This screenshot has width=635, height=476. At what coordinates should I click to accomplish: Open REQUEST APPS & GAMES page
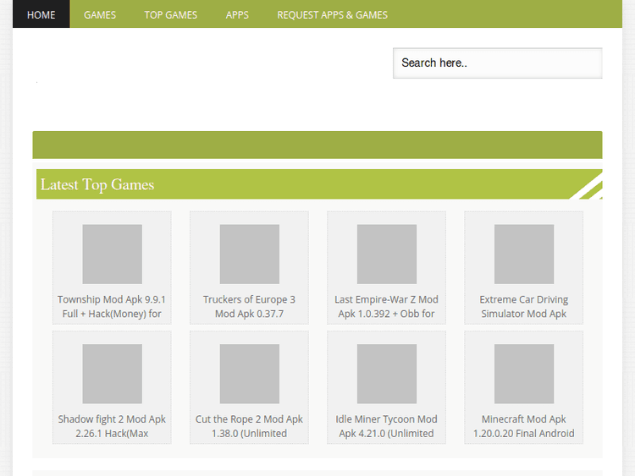pyautogui.click(x=332, y=14)
